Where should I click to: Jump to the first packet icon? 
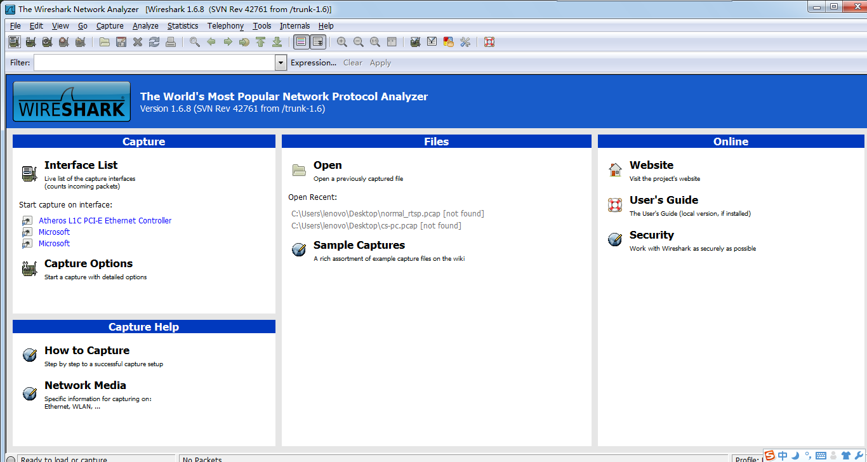point(261,42)
